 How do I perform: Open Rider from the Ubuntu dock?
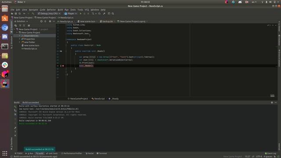coord(5,84)
